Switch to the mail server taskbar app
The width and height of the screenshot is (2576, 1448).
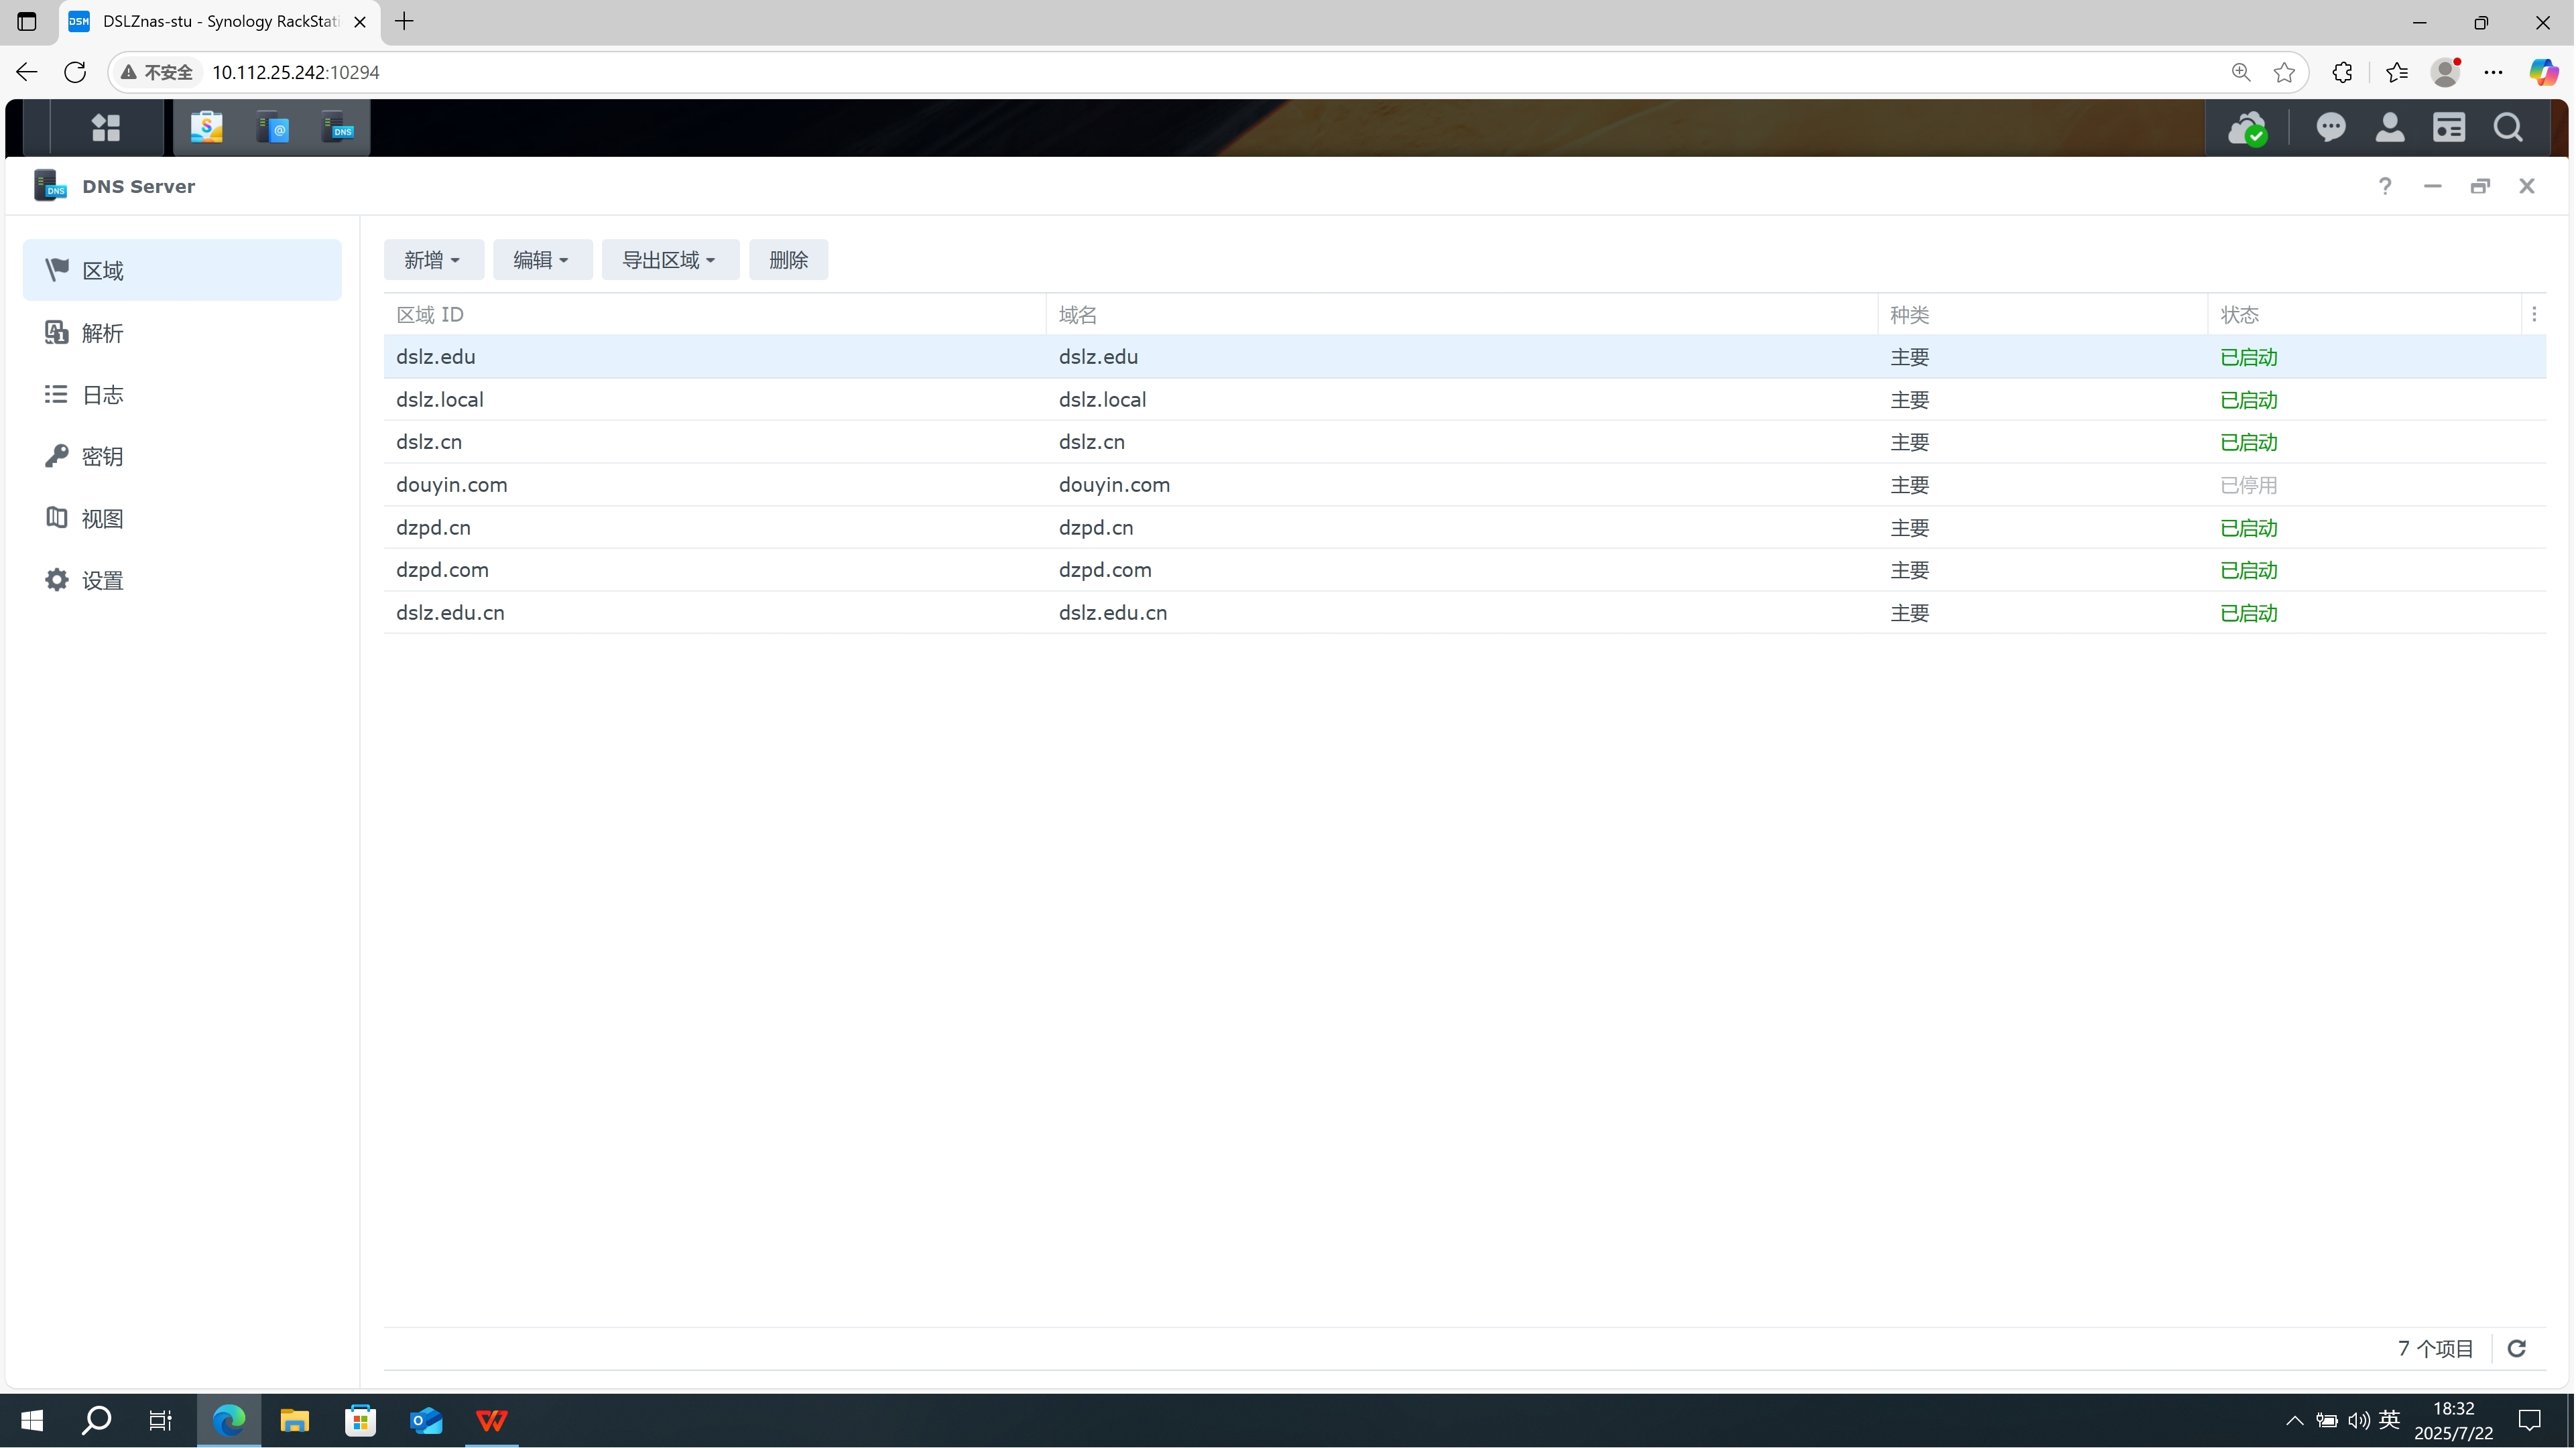click(x=272, y=128)
